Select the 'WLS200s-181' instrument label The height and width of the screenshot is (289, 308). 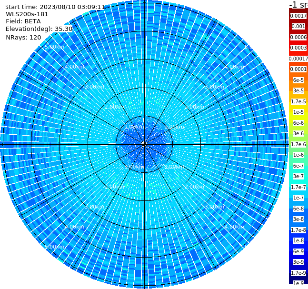click(x=27, y=14)
